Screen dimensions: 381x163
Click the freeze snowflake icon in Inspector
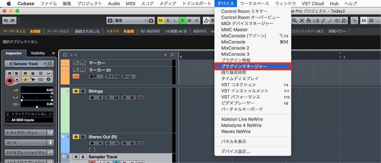pos(48,79)
